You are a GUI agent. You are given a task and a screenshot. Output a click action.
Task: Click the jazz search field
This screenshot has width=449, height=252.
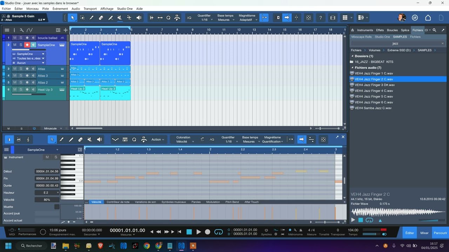[395, 43]
